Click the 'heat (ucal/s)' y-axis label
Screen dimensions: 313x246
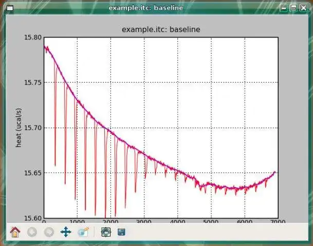(19, 128)
